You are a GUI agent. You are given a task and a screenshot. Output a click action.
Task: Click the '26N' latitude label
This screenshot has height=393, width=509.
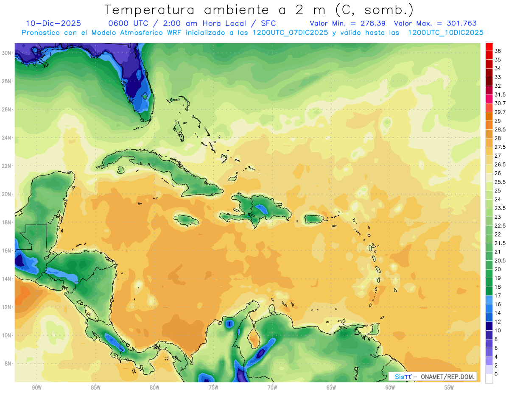point(6,109)
